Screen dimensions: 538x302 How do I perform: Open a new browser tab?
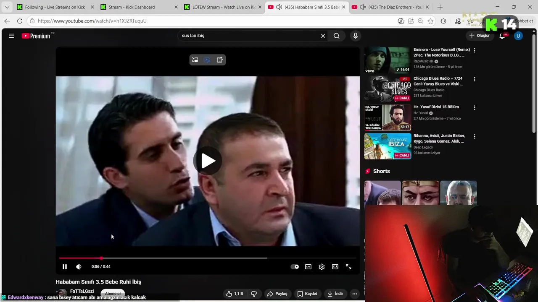tap(440, 7)
